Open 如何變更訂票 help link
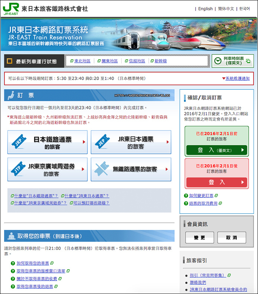Image resolution: width=258 pixels, height=294 pixels. pyautogui.click(x=201, y=195)
